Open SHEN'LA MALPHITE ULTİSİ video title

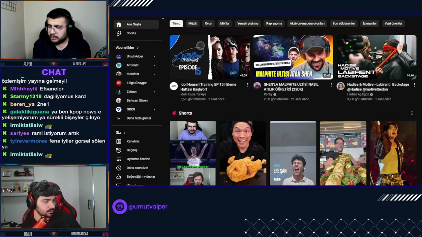(291, 87)
